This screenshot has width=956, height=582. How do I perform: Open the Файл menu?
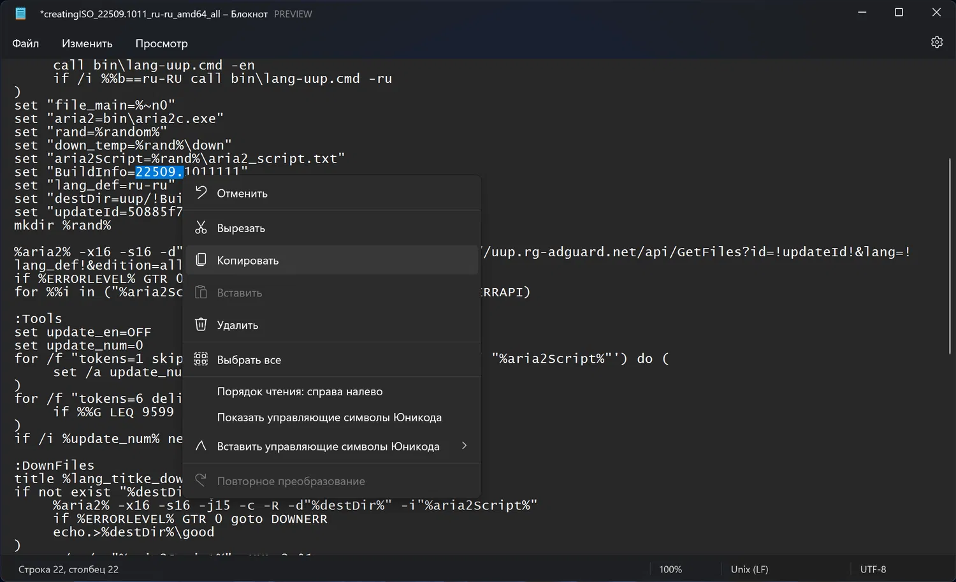[x=25, y=43]
